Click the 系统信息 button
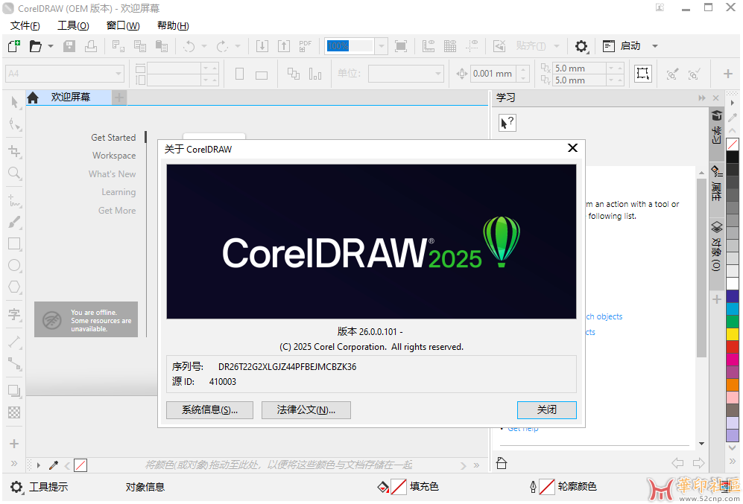The image size is (743, 504). [209, 409]
